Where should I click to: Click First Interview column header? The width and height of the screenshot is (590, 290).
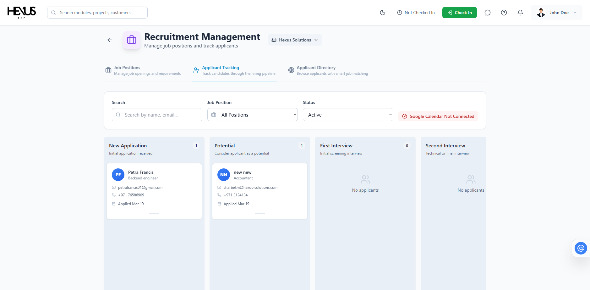click(x=336, y=146)
